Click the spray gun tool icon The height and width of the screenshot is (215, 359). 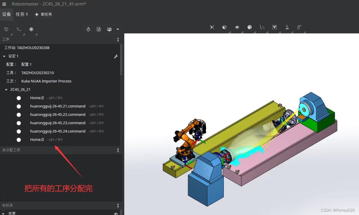pos(300,27)
